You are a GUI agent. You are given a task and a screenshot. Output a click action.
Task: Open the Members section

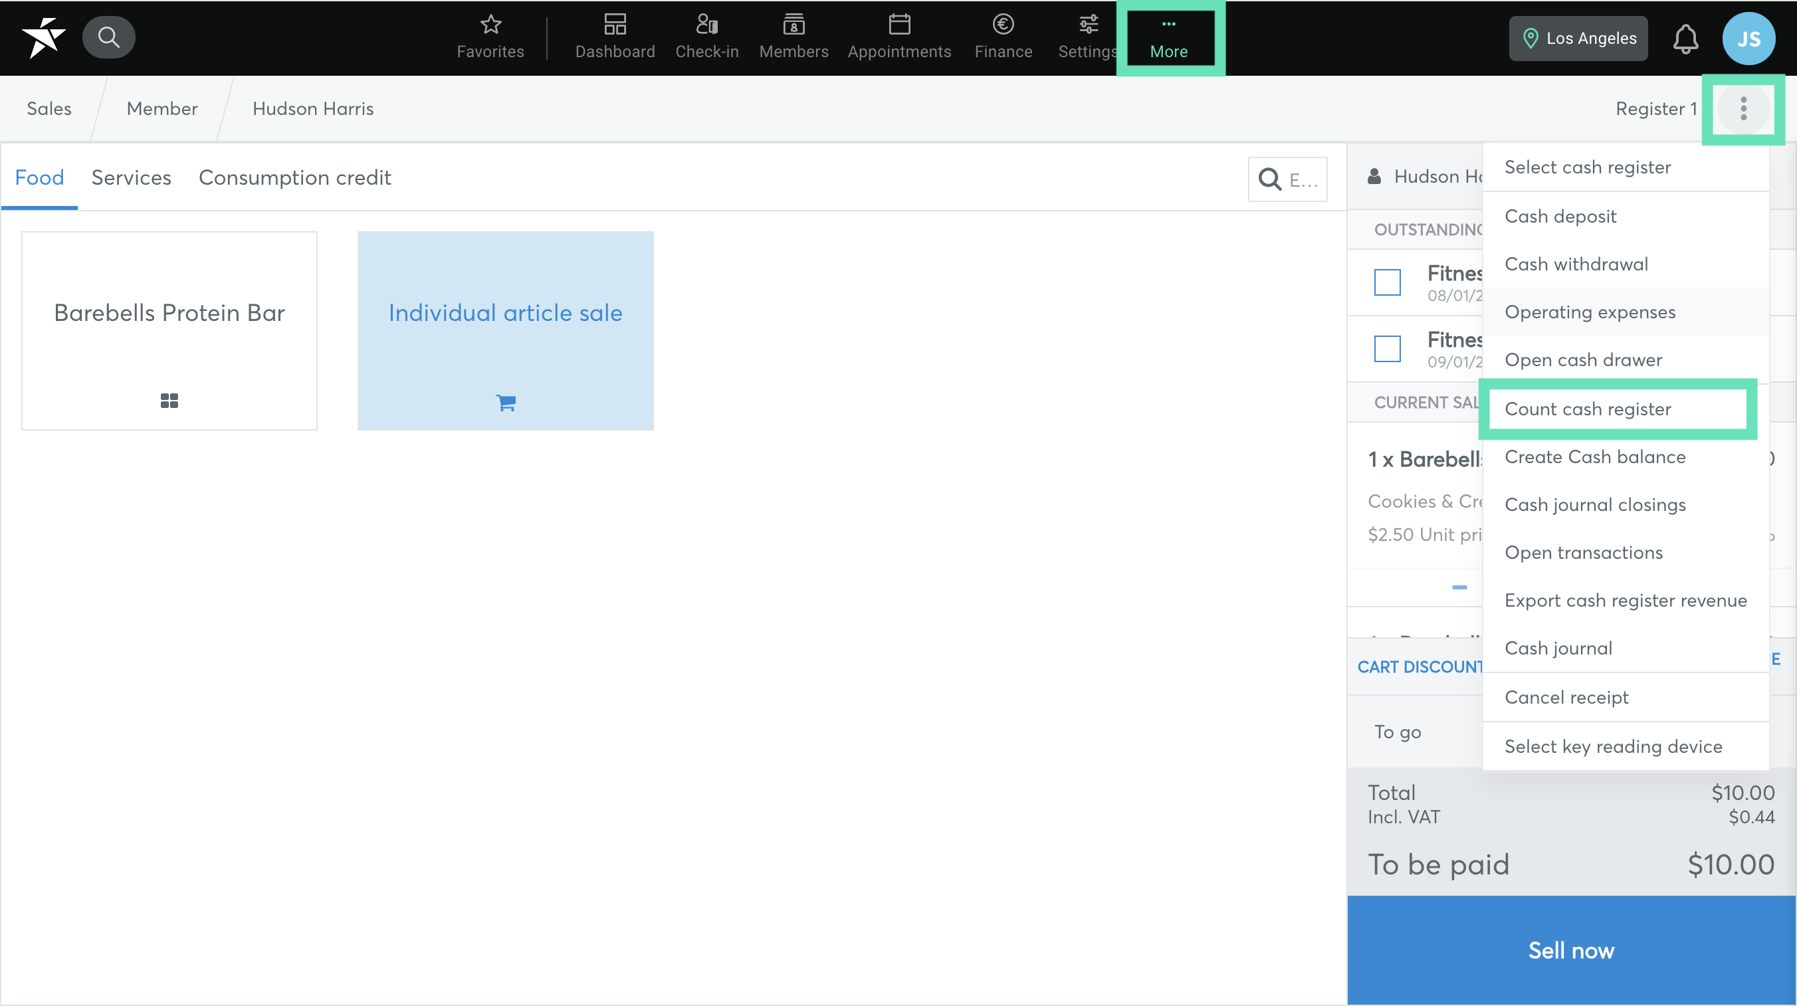[793, 37]
